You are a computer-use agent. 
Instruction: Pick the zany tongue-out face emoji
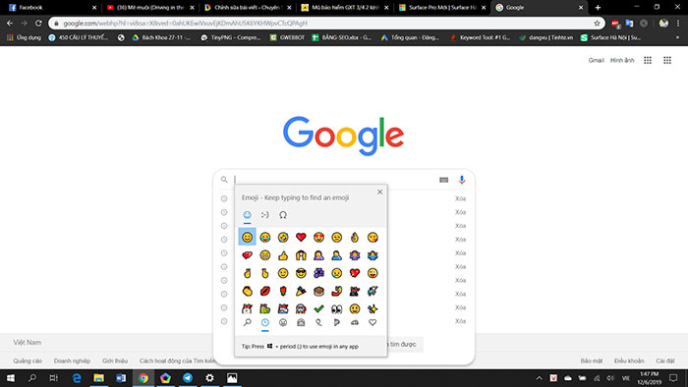[373, 273]
